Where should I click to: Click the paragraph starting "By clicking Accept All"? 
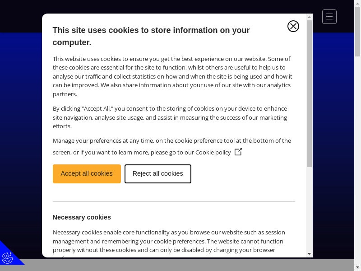click(x=170, y=117)
